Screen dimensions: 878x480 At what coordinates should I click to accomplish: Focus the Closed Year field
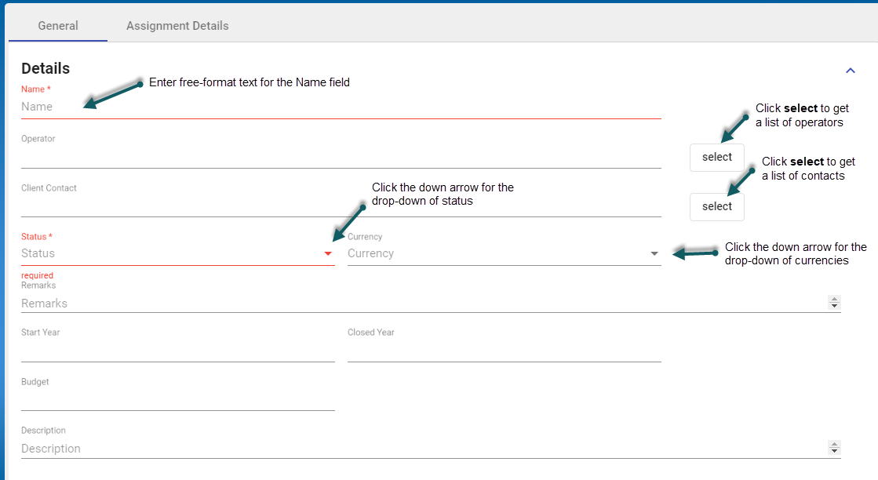tap(504, 351)
